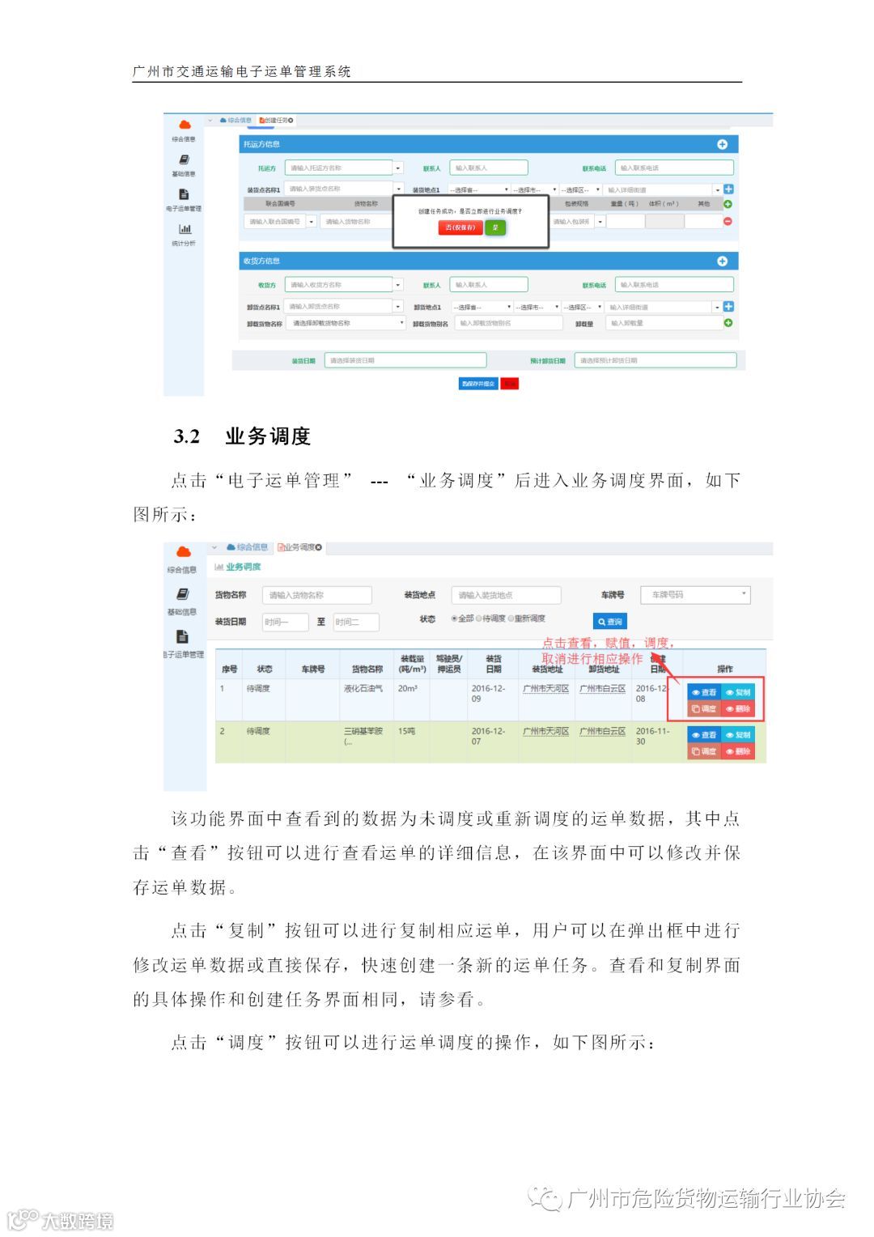Click 复制 for the 三硝基苯胺 row

point(738,735)
